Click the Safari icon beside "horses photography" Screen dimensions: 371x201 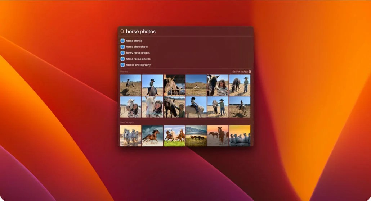pyautogui.click(x=122, y=65)
